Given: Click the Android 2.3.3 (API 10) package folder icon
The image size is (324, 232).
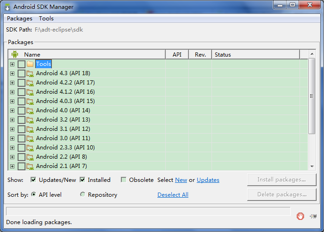Looking at the screenshot, I should click(30, 148).
